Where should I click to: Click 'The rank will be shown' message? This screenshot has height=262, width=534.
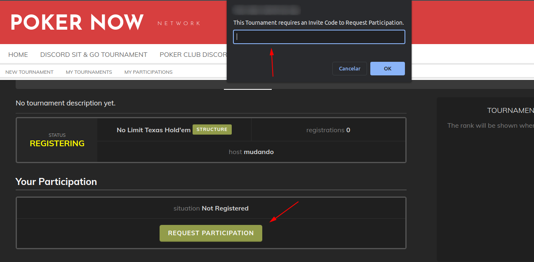pos(491,126)
